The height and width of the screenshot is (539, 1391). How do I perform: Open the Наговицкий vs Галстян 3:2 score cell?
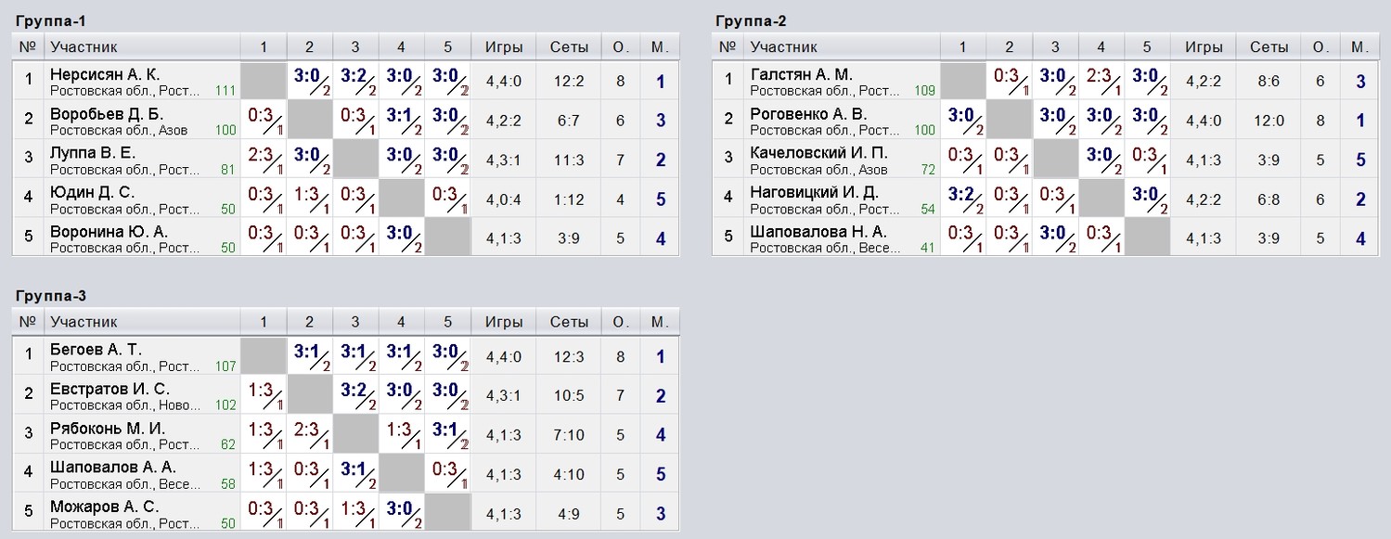click(x=963, y=198)
